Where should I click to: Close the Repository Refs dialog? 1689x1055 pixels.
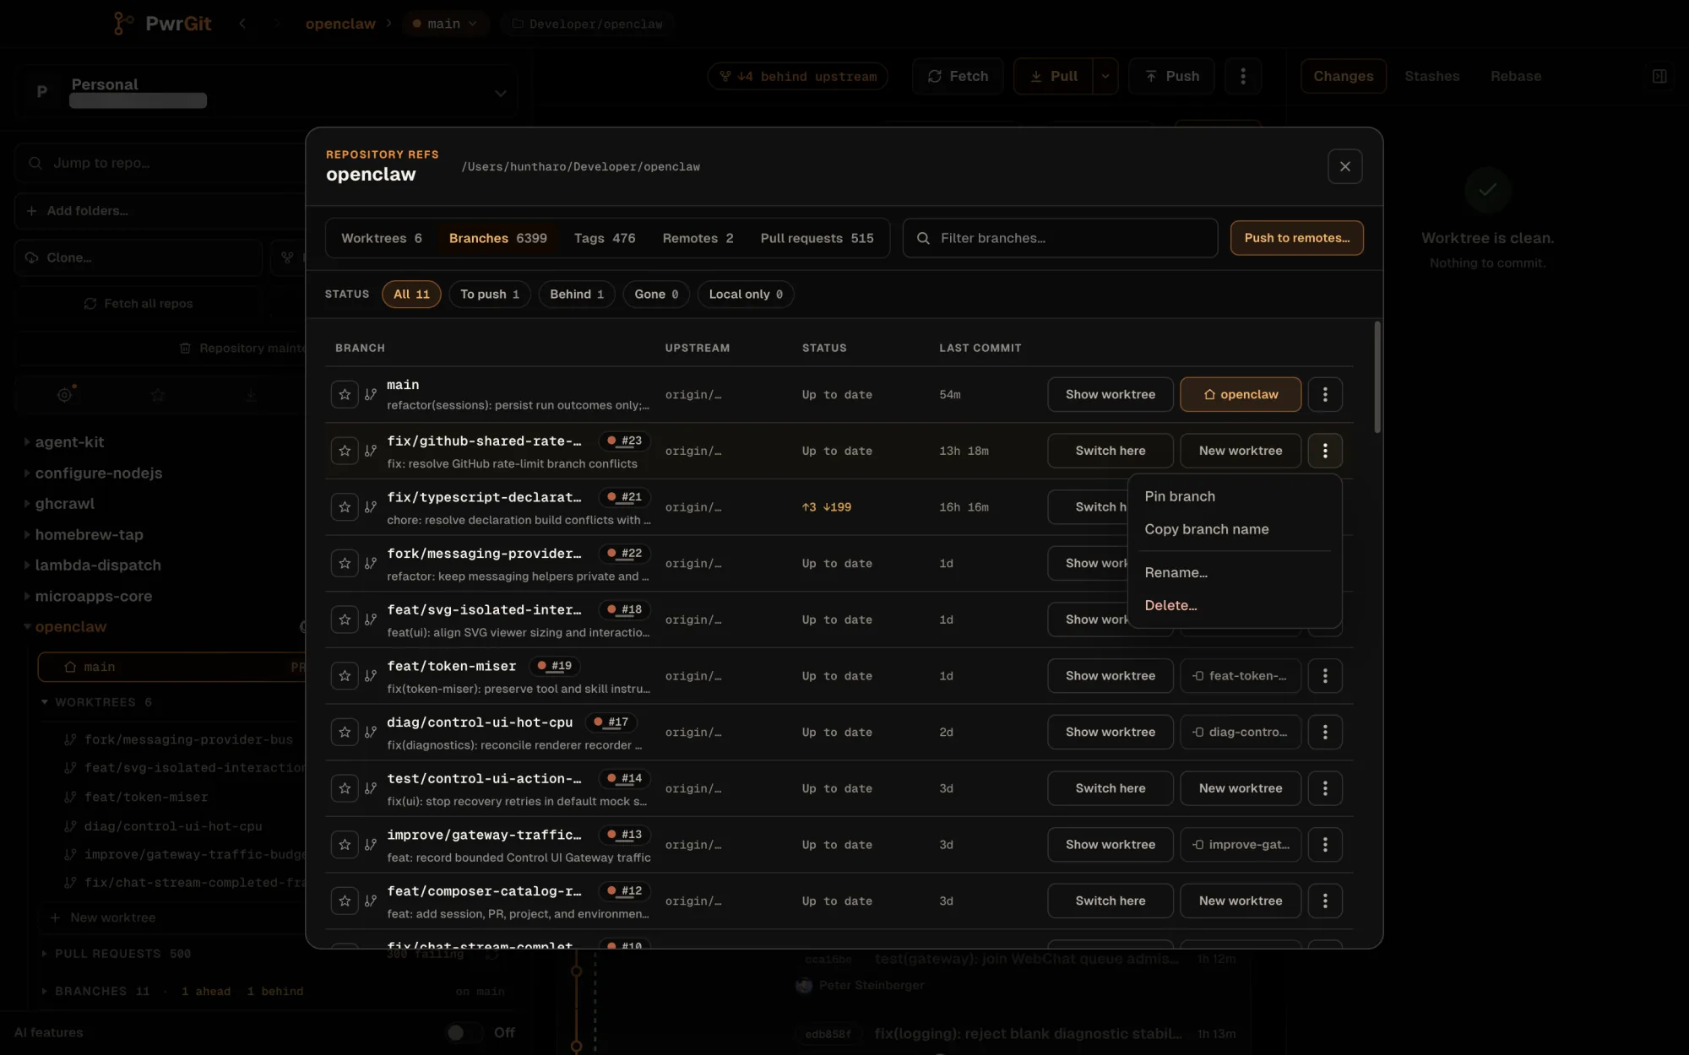tap(1345, 166)
